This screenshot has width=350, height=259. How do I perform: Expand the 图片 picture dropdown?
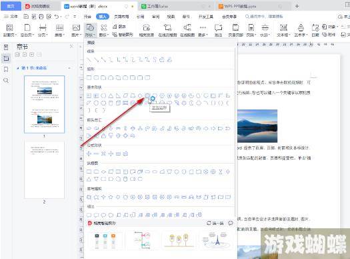tap(76, 30)
